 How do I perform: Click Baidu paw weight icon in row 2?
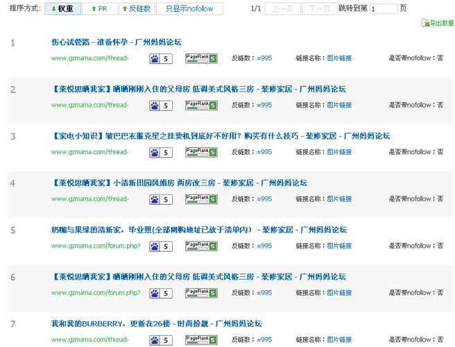click(161, 105)
